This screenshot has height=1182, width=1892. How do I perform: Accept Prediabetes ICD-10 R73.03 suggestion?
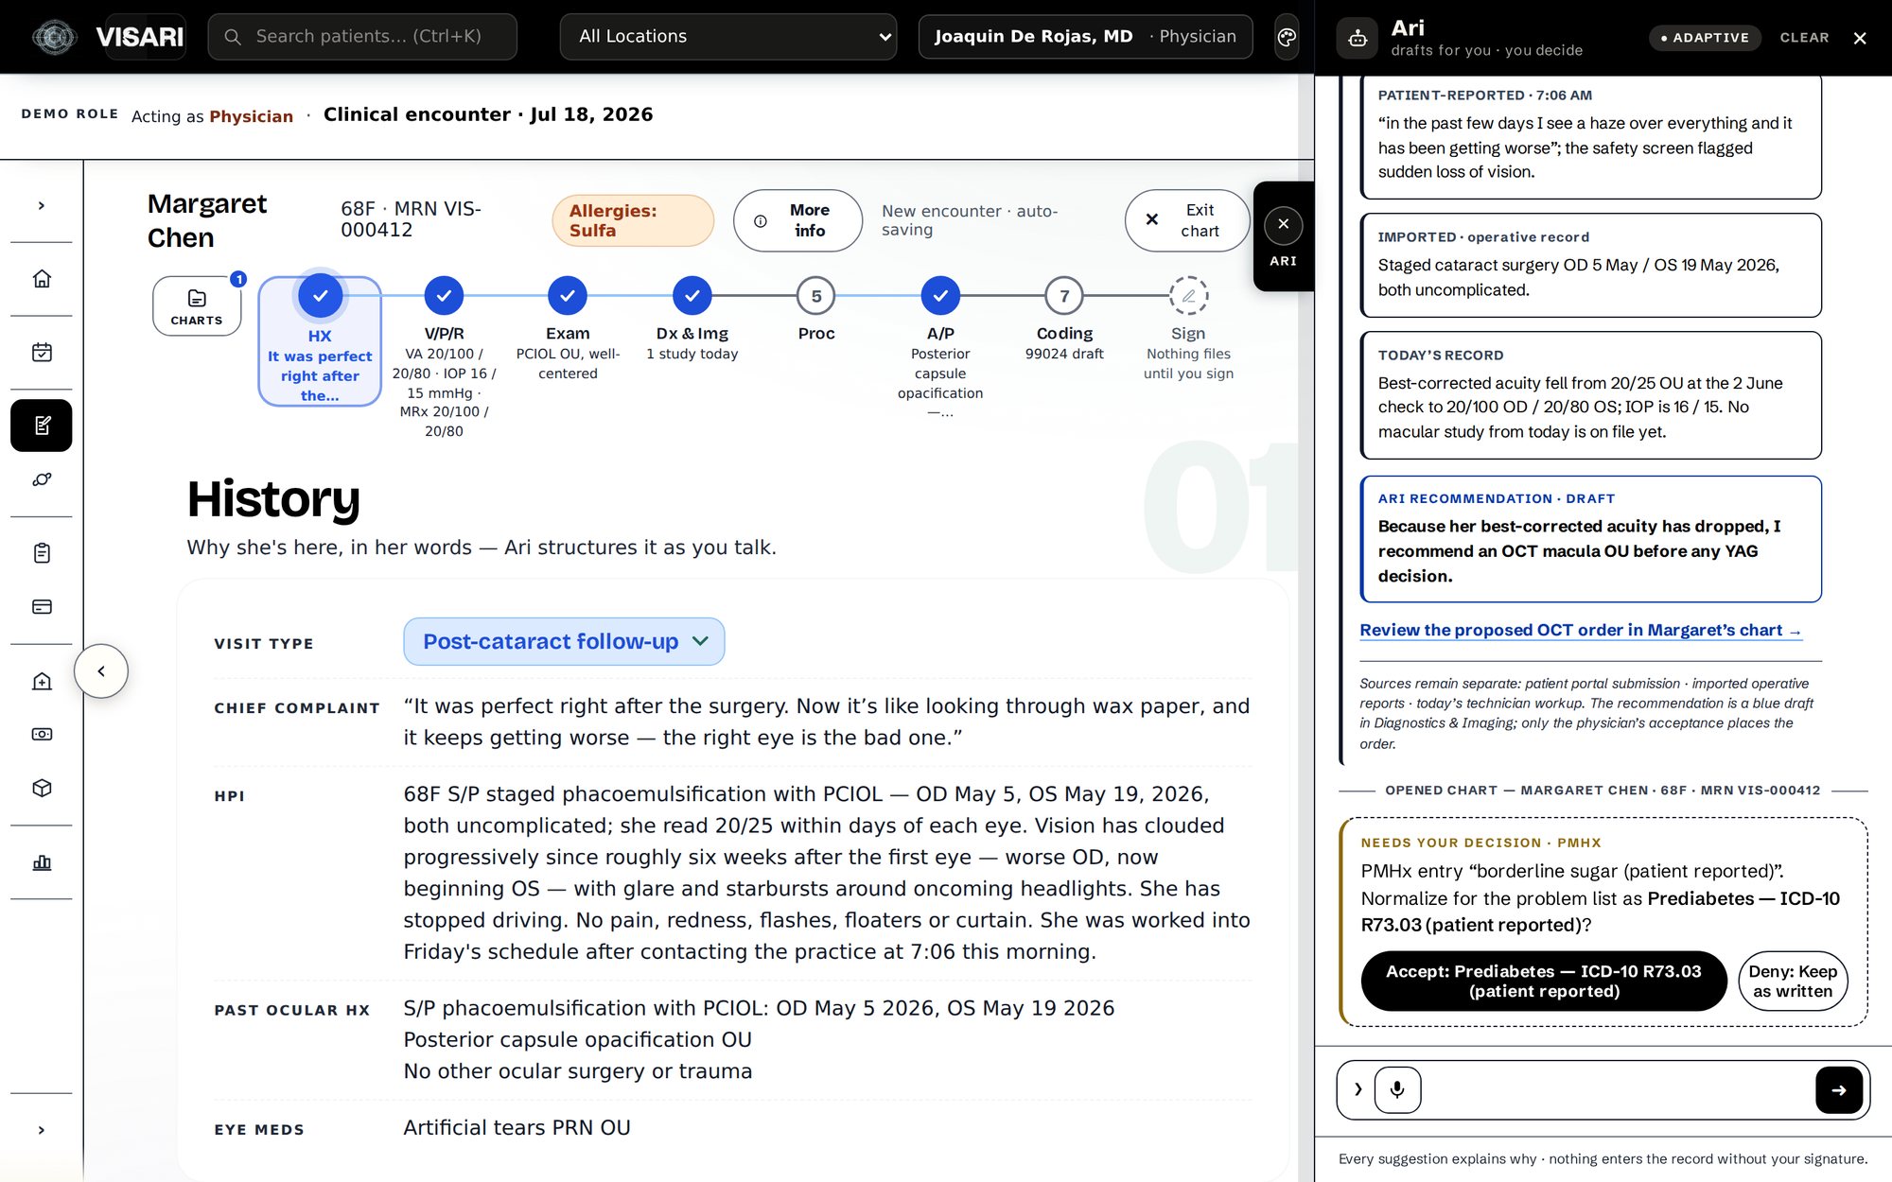1544,982
